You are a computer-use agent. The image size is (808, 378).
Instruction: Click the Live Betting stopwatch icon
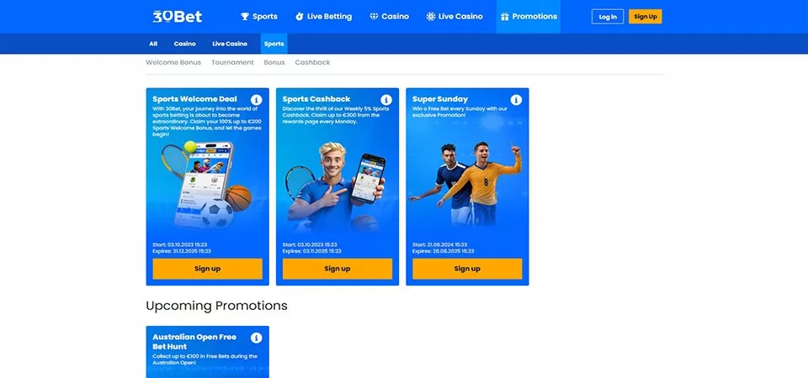coord(300,17)
